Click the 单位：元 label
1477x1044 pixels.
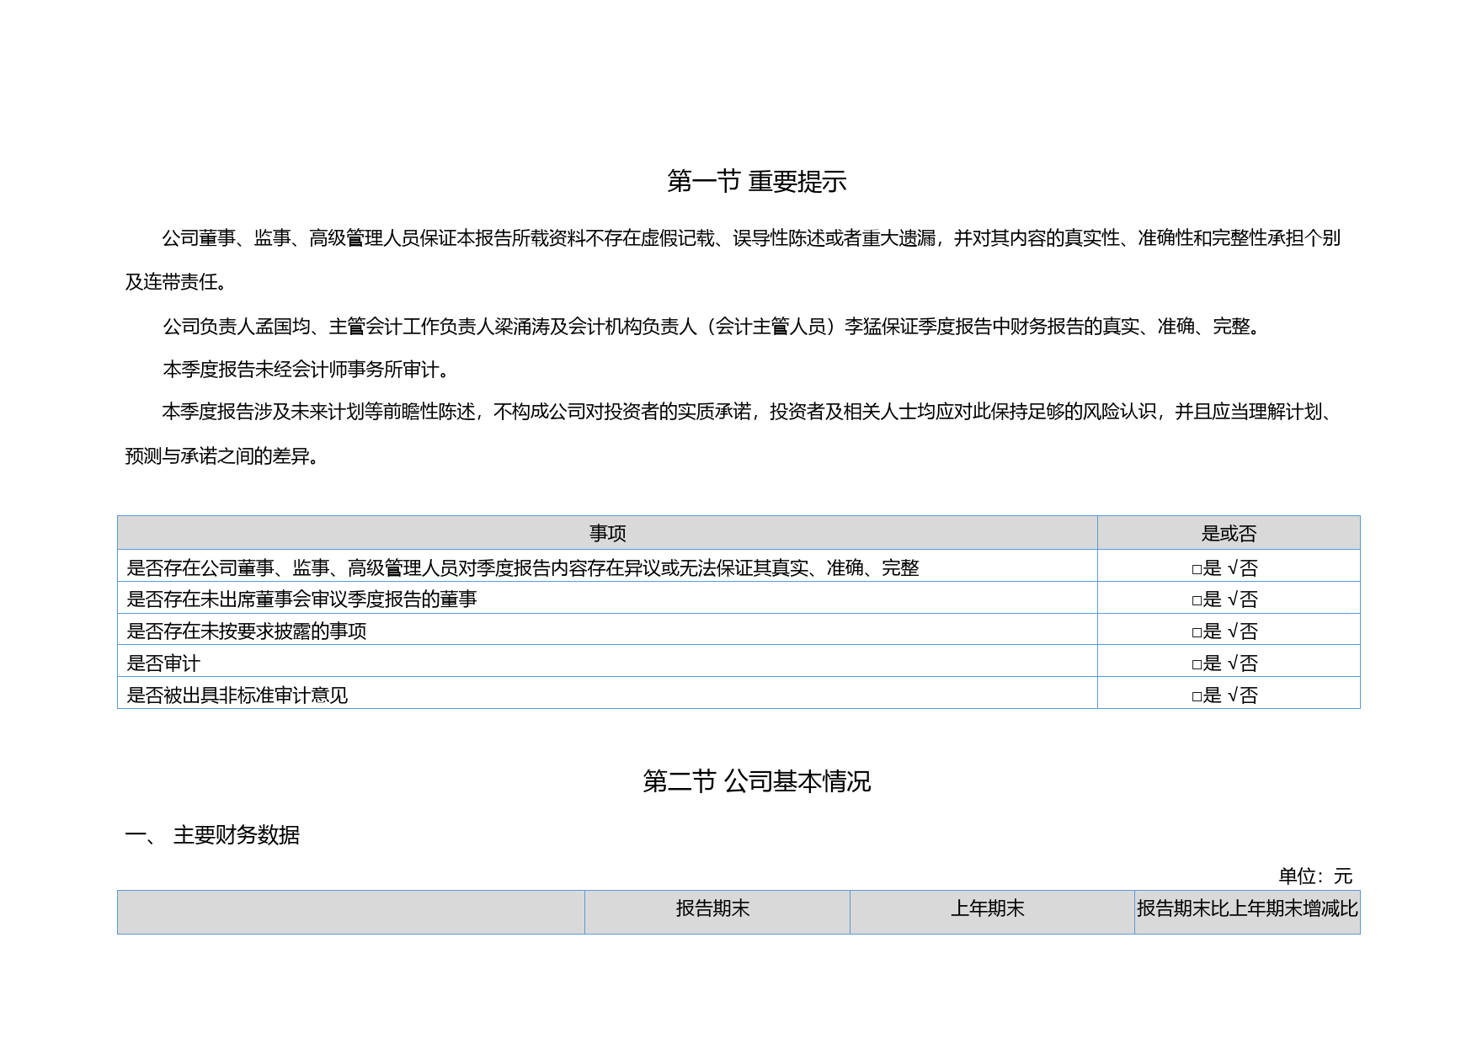pos(1314,876)
